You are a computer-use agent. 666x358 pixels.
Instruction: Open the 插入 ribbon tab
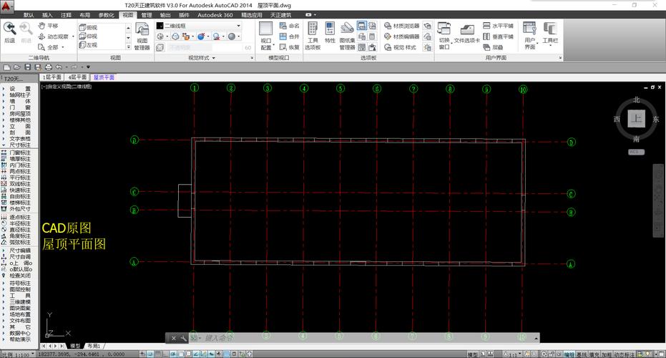pyautogui.click(x=47, y=15)
